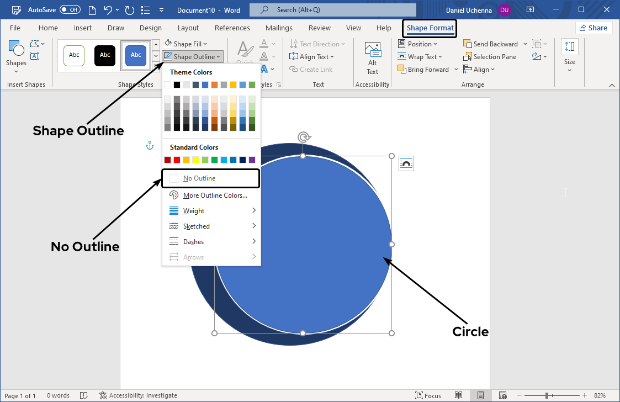The image size is (620, 402).
Task: Expand the Weight submenu
Action: (213, 210)
